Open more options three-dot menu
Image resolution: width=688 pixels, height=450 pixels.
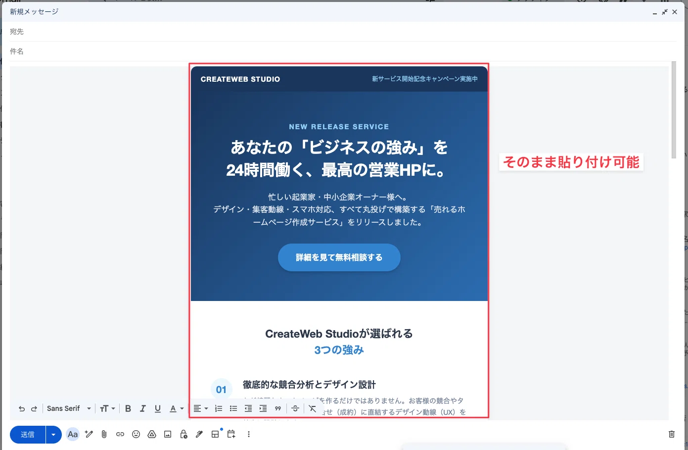coord(249,434)
